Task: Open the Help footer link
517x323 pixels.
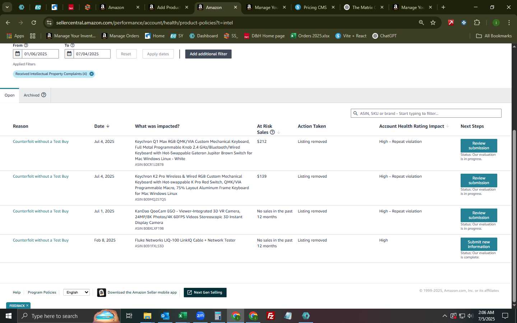Action: (17, 292)
